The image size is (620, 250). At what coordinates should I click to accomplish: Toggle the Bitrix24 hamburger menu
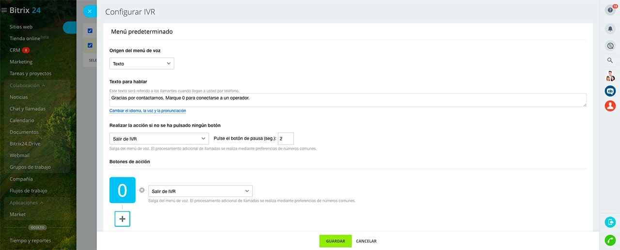tap(4, 11)
